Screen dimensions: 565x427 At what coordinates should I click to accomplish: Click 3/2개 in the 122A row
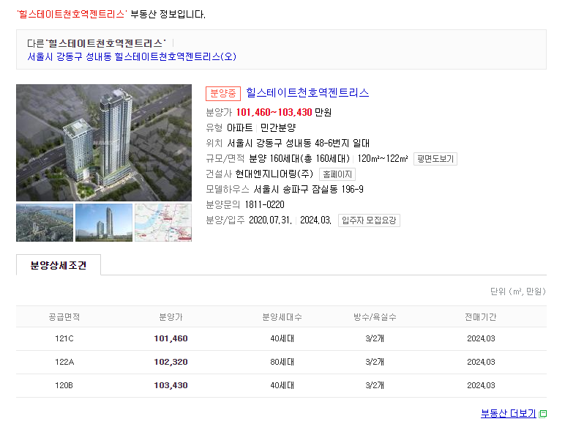(375, 362)
